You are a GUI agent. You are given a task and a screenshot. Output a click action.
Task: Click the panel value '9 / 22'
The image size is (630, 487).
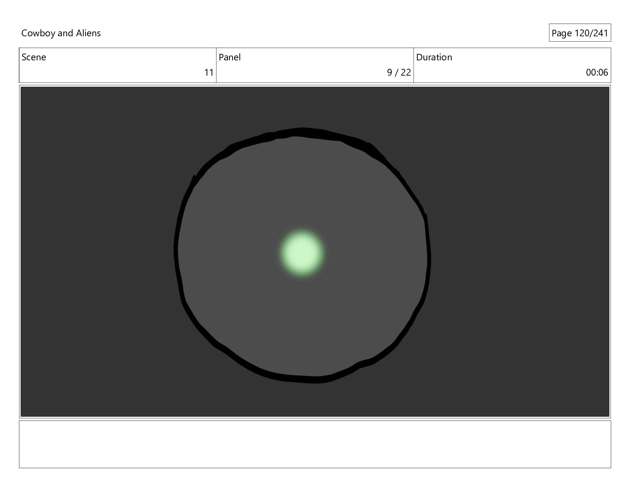tap(399, 73)
